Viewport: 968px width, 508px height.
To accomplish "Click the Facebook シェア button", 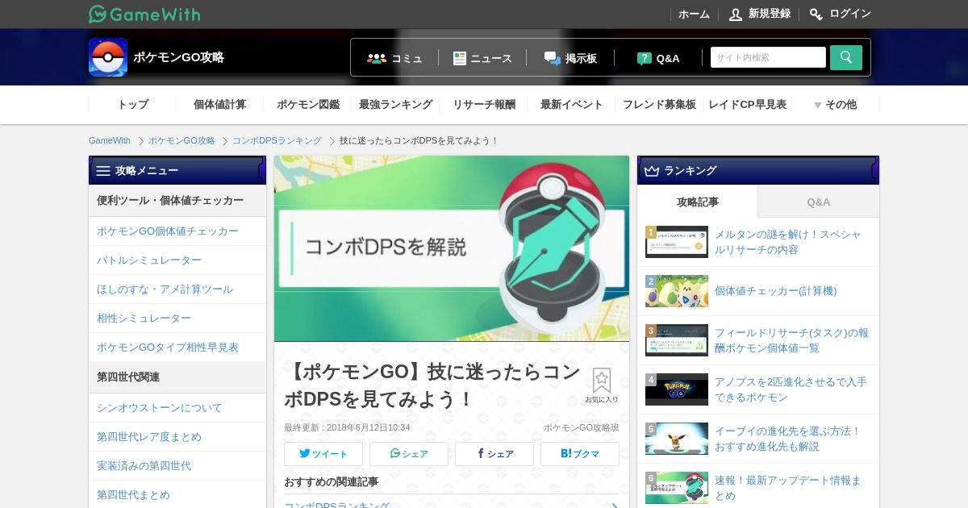I will coord(494,454).
